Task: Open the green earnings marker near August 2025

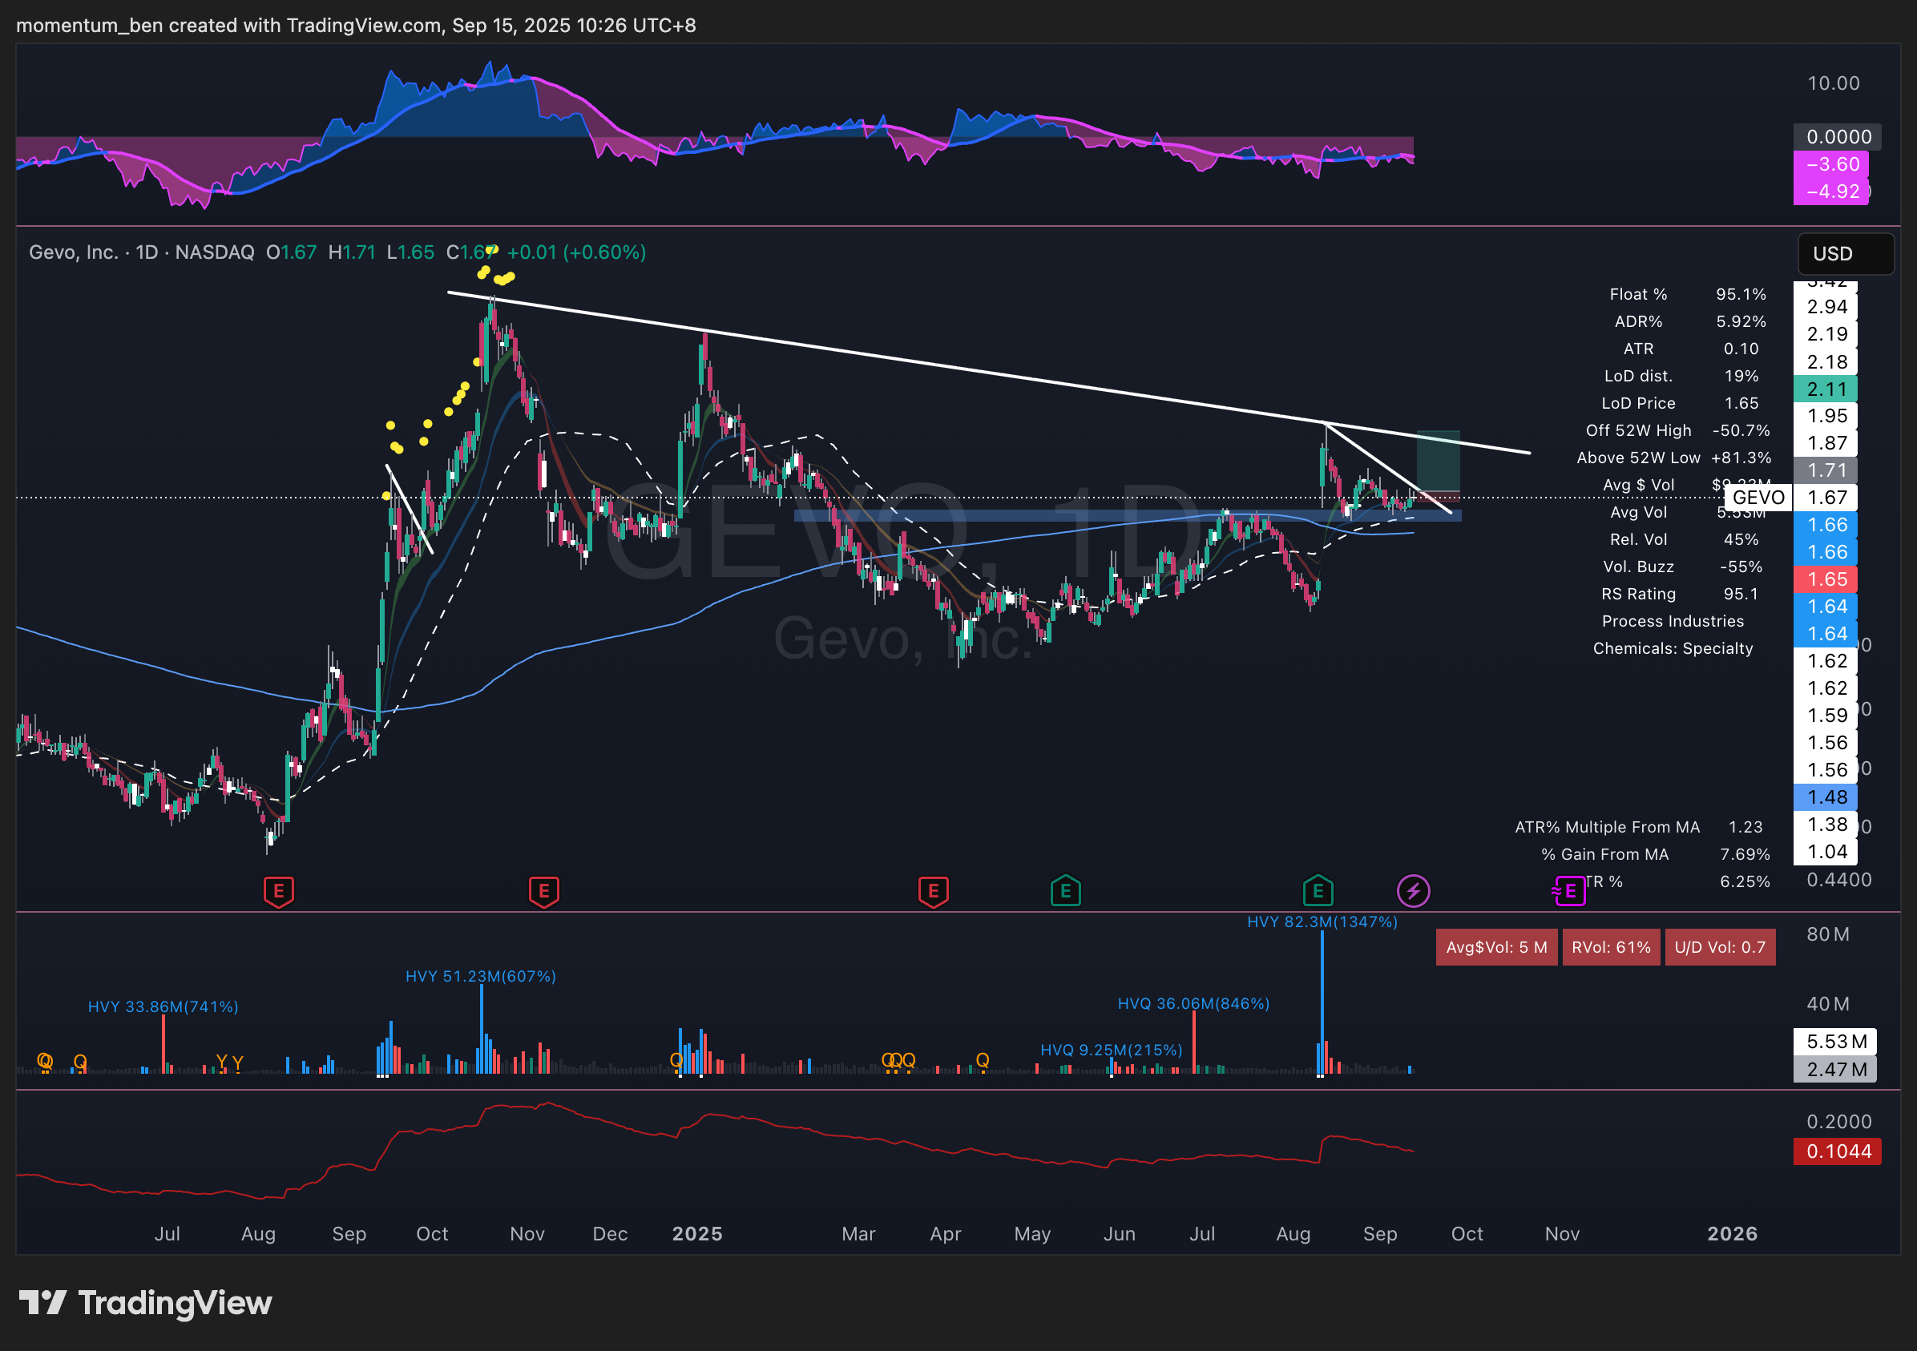Action: coord(1318,891)
